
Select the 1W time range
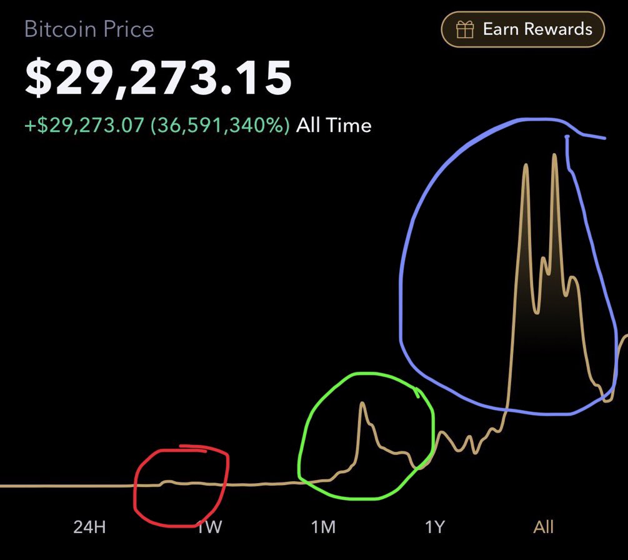[208, 527]
